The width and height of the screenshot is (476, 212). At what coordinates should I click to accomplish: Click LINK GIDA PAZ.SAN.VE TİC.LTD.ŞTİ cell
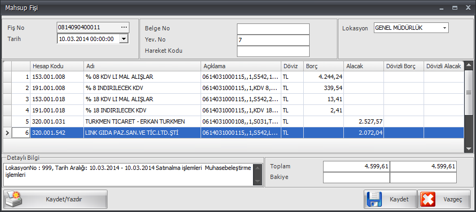(142, 133)
